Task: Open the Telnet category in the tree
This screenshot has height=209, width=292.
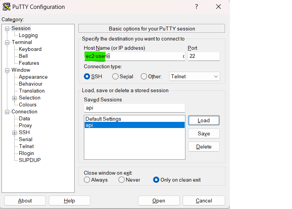Action: pos(27,146)
